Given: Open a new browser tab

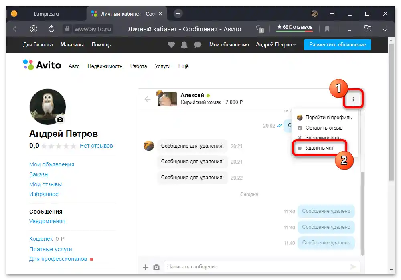Looking at the screenshot, I should point(178,14).
